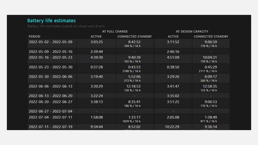Select the 2022-06-06 - 2022-06-13 period row

50,86
